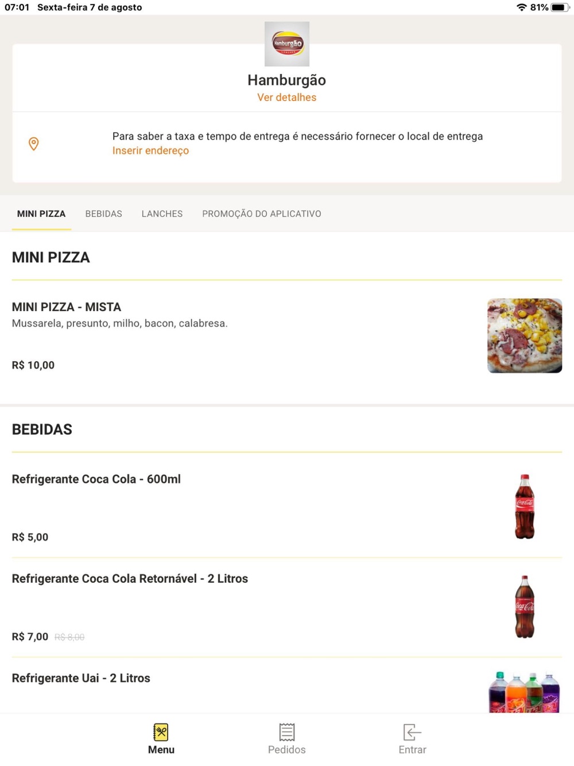Image resolution: width=574 pixels, height=766 pixels.
Task: Open the LANCHES tab
Action: [x=162, y=214]
